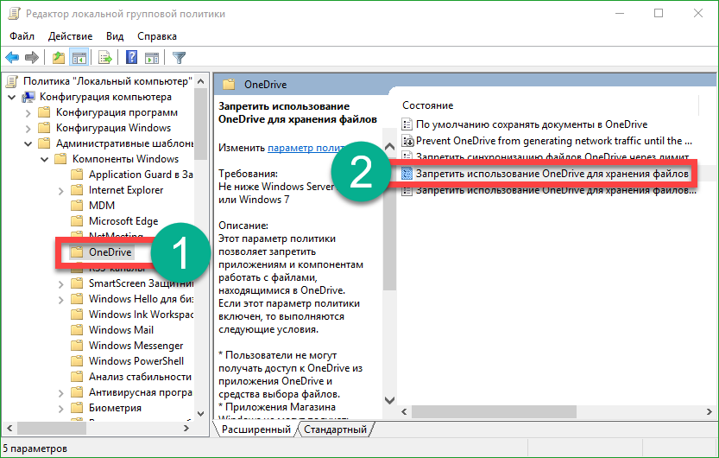Expand the Internet Explorer folder node
Viewport: 719px width, 458px height.
point(60,190)
